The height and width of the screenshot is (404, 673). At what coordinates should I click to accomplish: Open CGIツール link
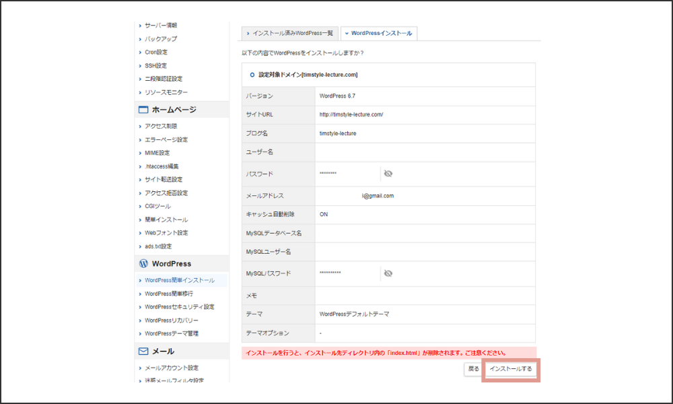[157, 207]
